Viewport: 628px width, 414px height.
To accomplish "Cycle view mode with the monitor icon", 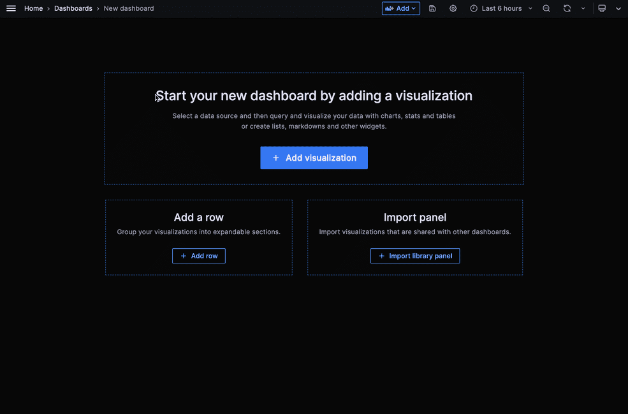I will 602,8.
